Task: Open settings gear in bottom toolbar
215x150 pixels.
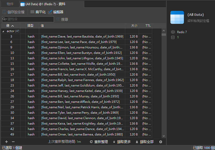Action: pyautogui.click(x=161, y=142)
